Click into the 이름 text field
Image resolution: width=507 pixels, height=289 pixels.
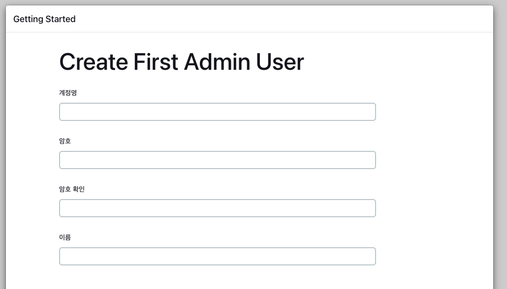(x=217, y=256)
